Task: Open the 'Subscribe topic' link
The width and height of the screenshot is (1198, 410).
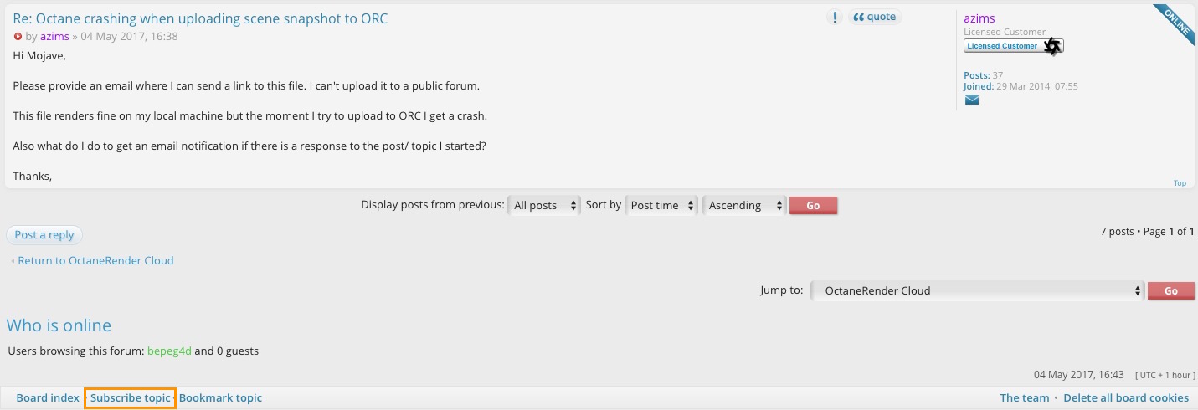Action: pyautogui.click(x=130, y=398)
